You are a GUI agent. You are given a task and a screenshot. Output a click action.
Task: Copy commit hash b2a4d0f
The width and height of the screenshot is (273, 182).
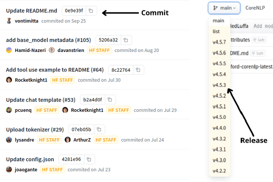pyautogui.click(x=110, y=100)
